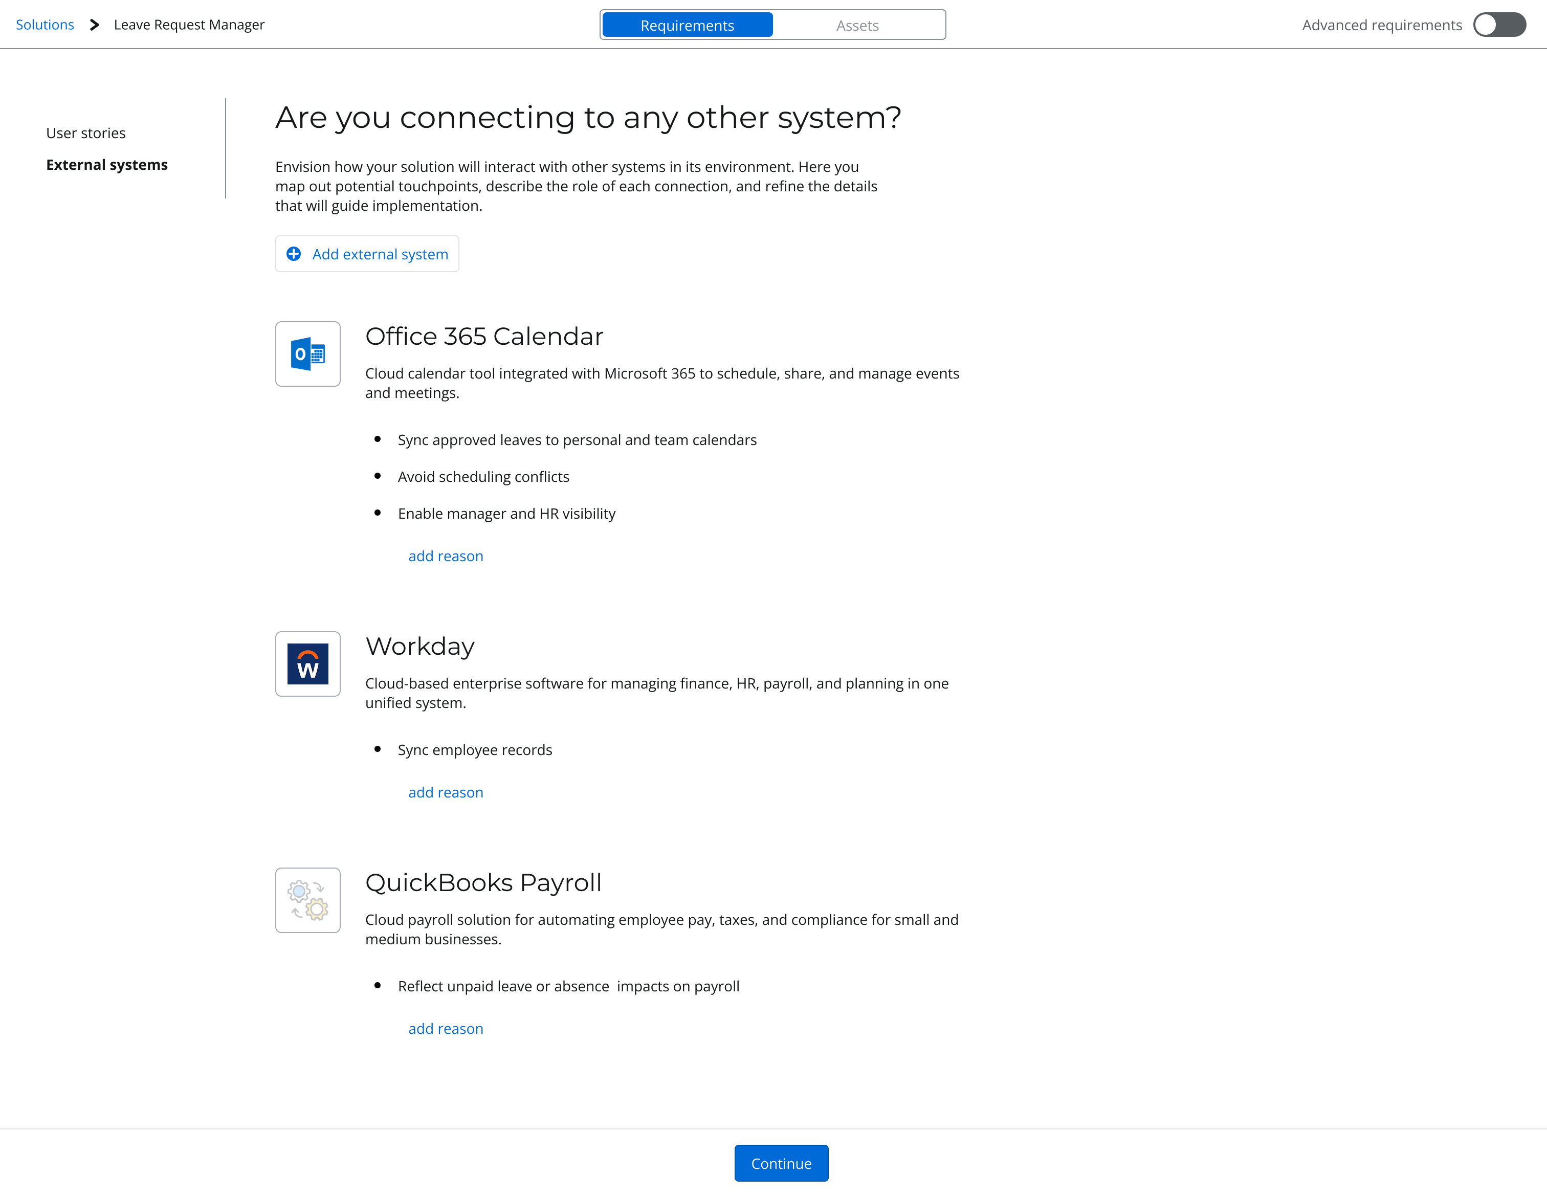Click the QuickBooks Payroll gears icon
This screenshot has width=1547, height=1198.
(307, 900)
